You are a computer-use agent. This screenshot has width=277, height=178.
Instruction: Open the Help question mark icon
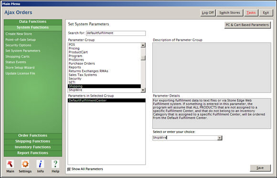[x=55, y=164]
